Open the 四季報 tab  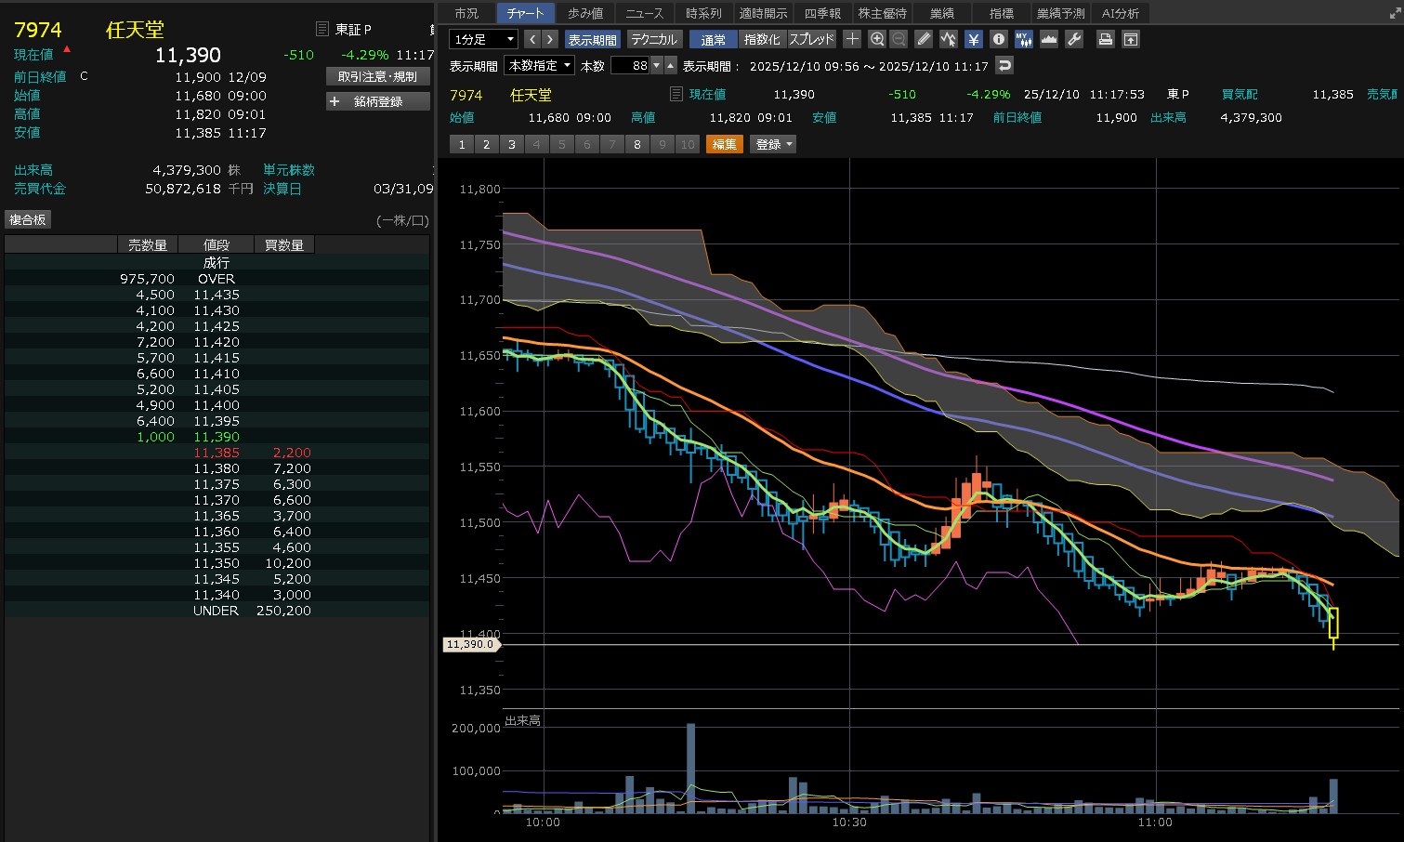click(x=822, y=13)
